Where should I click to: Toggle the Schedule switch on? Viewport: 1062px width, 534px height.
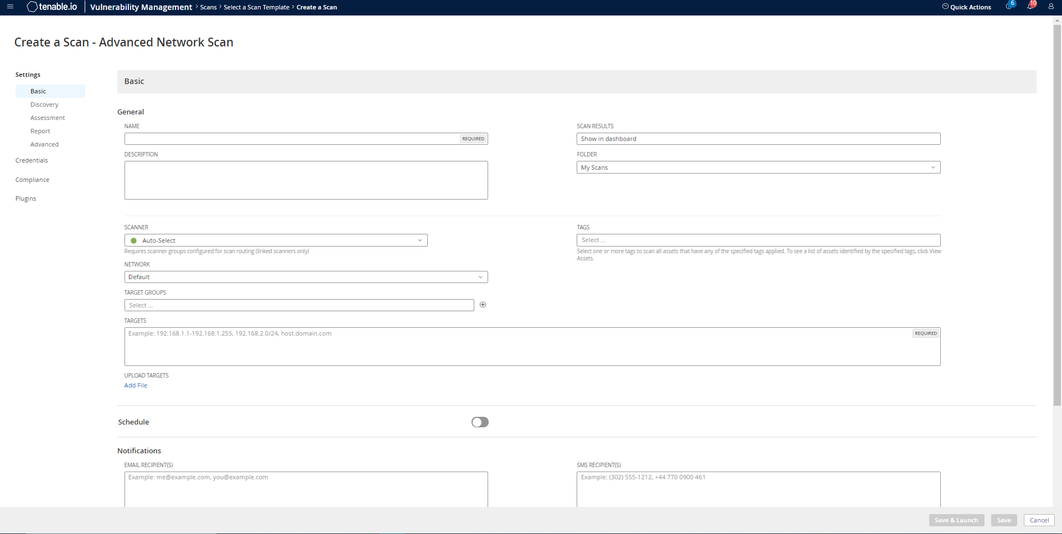pos(480,422)
